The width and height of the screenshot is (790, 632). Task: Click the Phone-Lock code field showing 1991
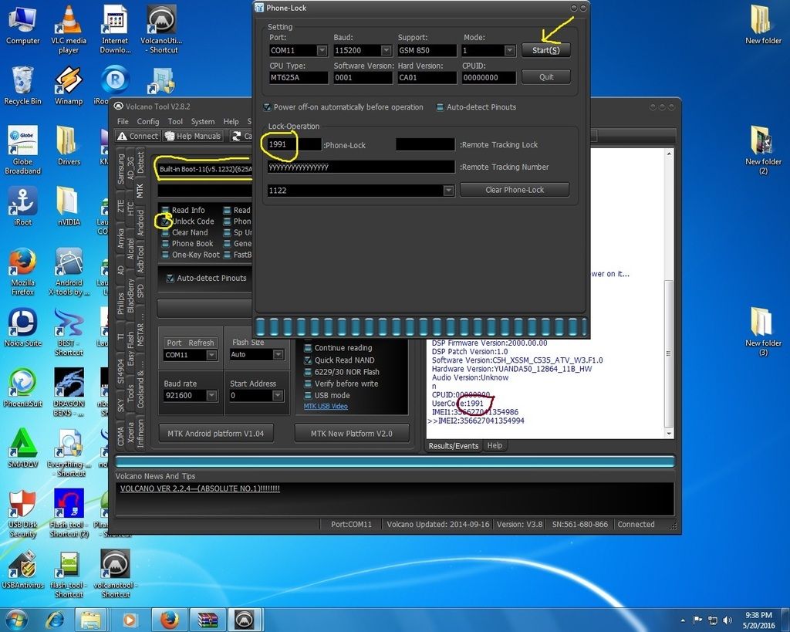[293, 144]
